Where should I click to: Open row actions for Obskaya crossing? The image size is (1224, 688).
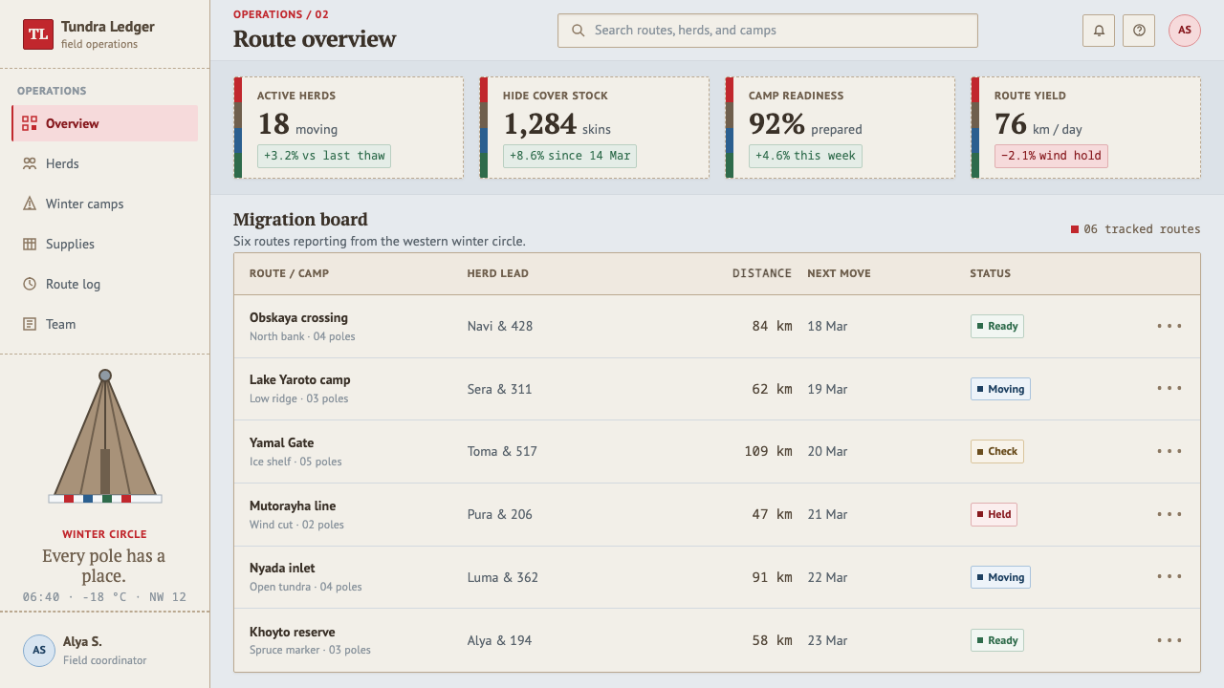pyautogui.click(x=1169, y=326)
